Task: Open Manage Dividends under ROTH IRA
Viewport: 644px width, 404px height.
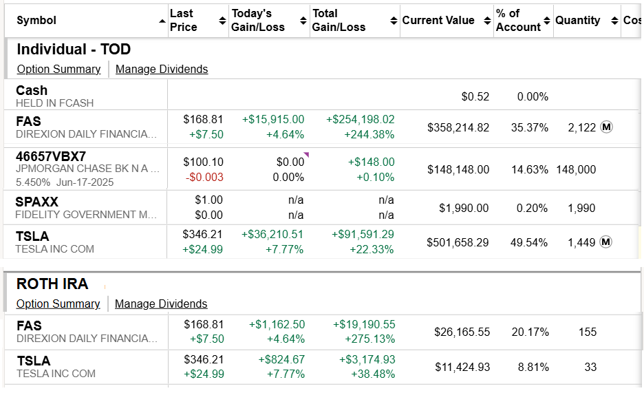Action: click(161, 304)
